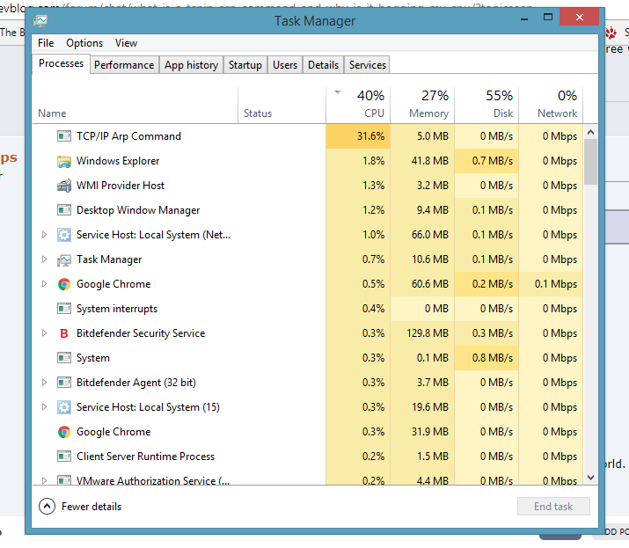629x548 pixels.
Task: Click the Bitdefender Security Service B icon
Action: tap(64, 333)
